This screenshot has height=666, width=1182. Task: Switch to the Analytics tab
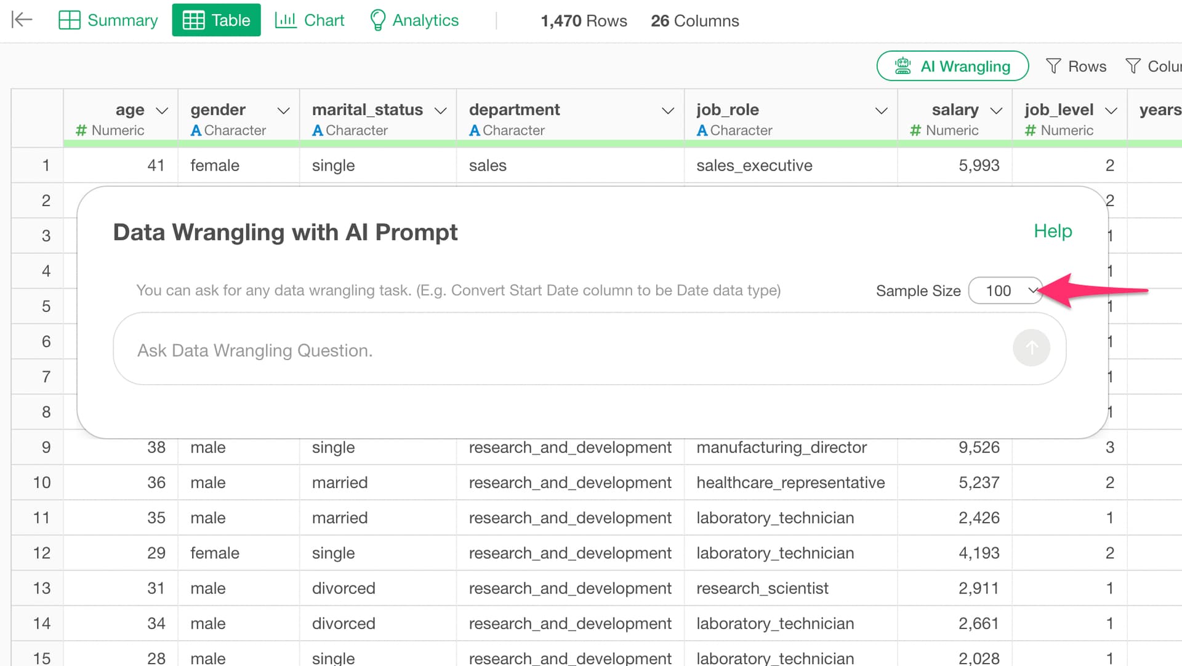coord(414,20)
